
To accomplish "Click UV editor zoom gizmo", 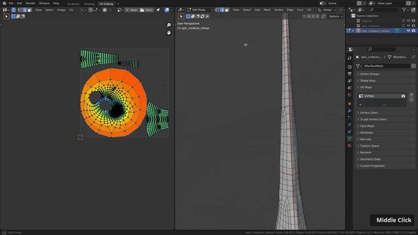I will (x=169, y=25).
